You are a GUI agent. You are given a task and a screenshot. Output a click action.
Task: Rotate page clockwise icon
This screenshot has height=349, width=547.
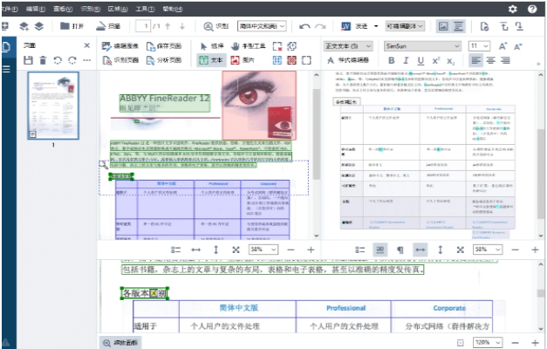(72, 60)
